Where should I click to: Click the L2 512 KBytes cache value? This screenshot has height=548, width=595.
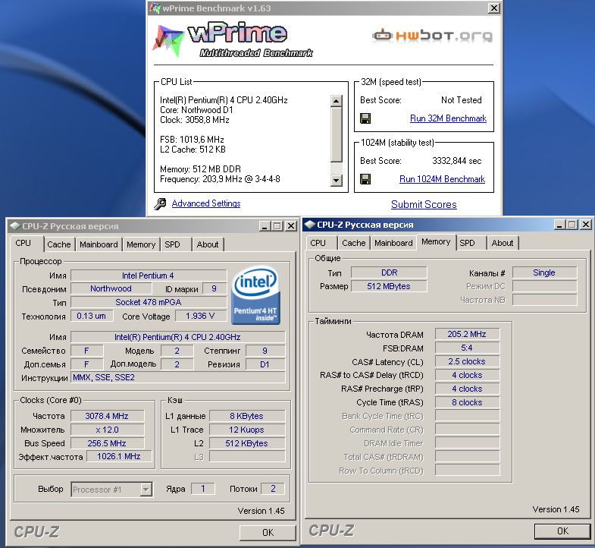[x=246, y=443]
